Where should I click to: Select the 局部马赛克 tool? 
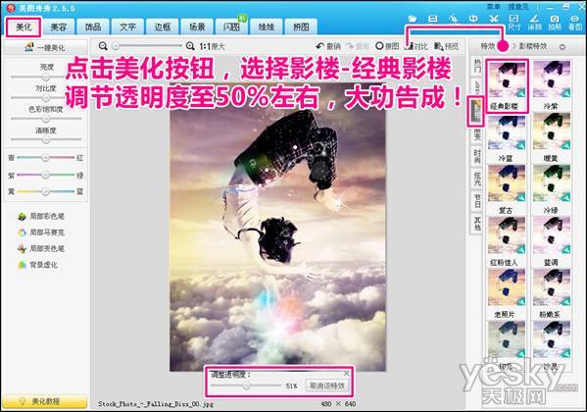pyautogui.click(x=41, y=232)
